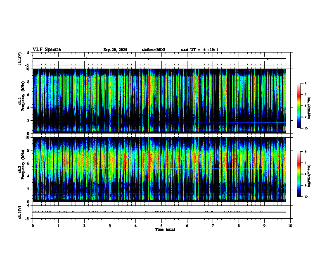The height and width of the screenshot is (253, 327).
Task: Click the 'start UT = 4:10:1' text
Action: 199,50
